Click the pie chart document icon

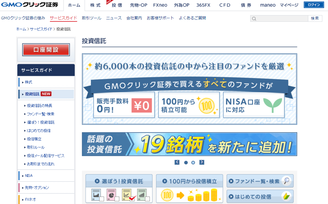pyautogui.click(x=113, y=195)
